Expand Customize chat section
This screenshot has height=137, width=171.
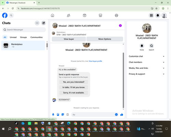[x=147, y=56]
